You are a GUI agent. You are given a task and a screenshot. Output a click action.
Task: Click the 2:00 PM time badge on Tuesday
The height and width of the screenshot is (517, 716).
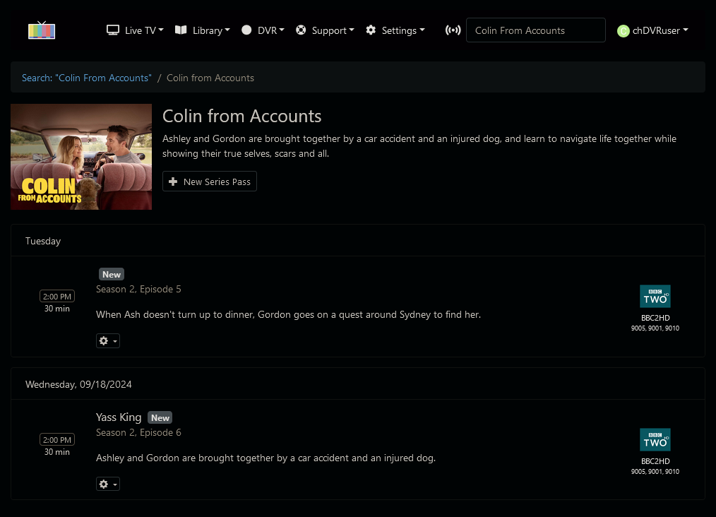[x=57, y=297]
